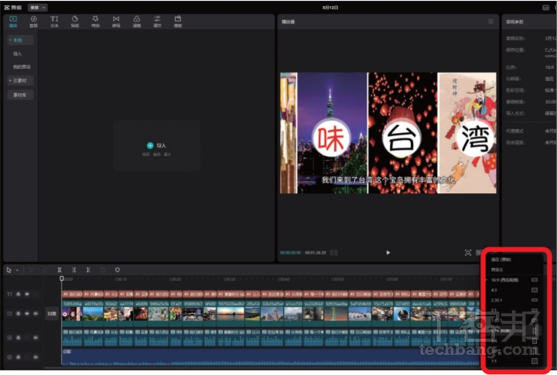This screenshot has height=375, width=557.
Task: Open the Text (TI) tab
Action: pos(54,22)
